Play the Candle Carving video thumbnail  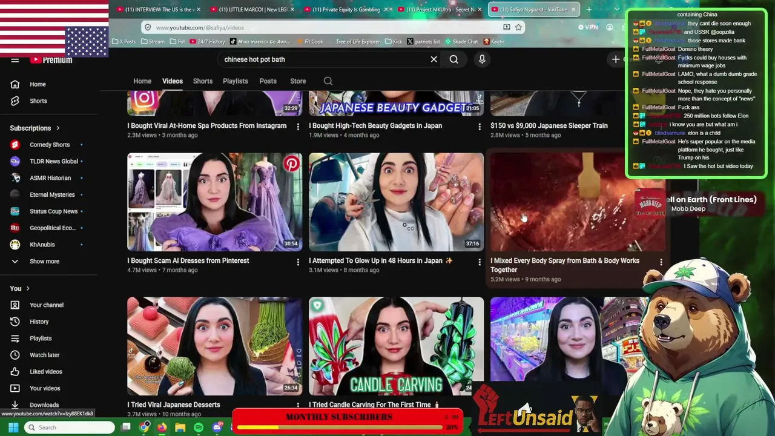click(x=396, y=346)
